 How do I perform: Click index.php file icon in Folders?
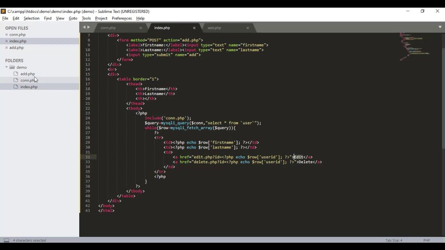click(16, 86)
